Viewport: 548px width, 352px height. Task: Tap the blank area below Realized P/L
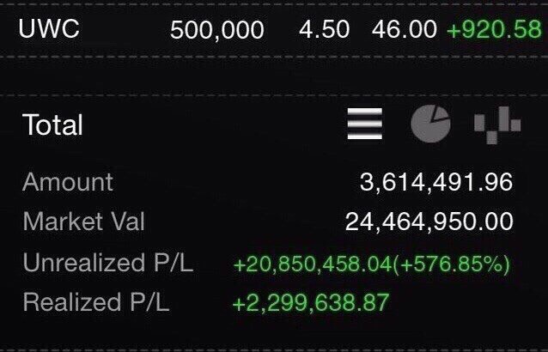[x=274, y=331]
